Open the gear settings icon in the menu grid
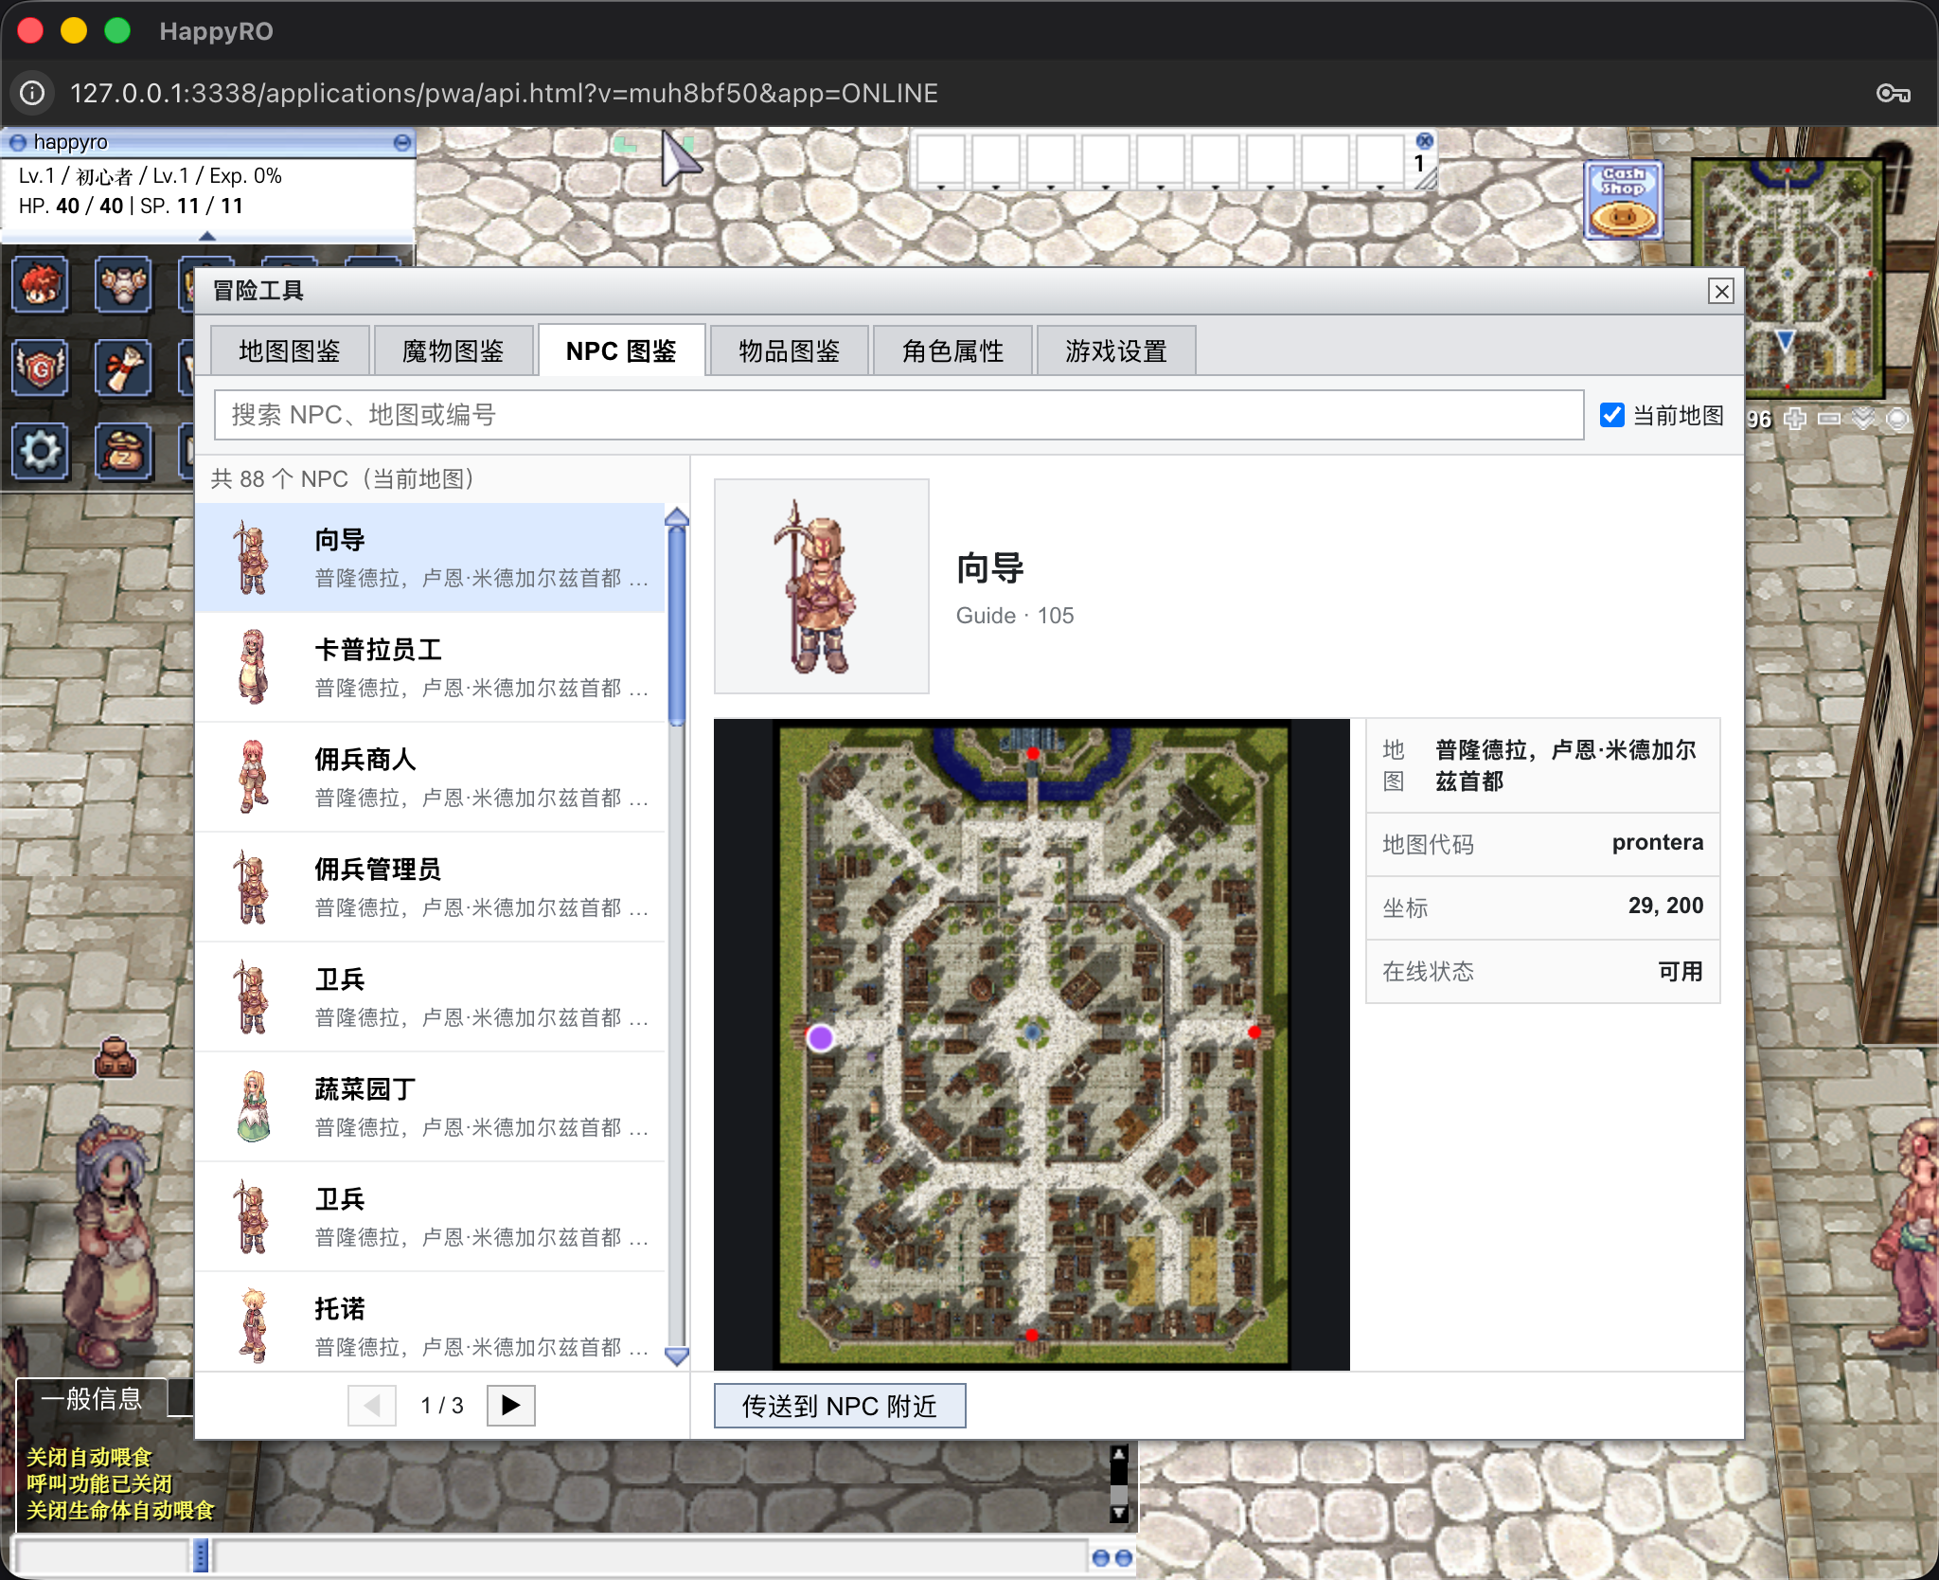This screenshot has height=1580, width=1939. coord(40,451)
